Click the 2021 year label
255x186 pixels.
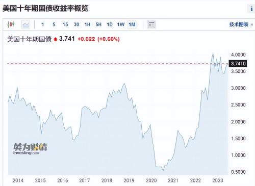(173, 180)
